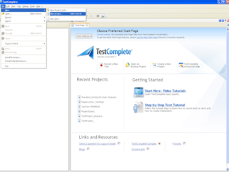Click Create a New Project label
This screenshot has width=229, height=172.
click(x=164, y=65)
